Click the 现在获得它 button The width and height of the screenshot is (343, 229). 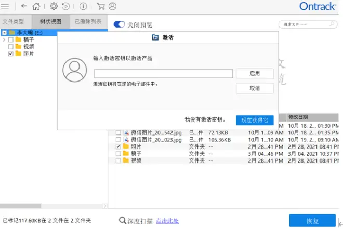255,120
